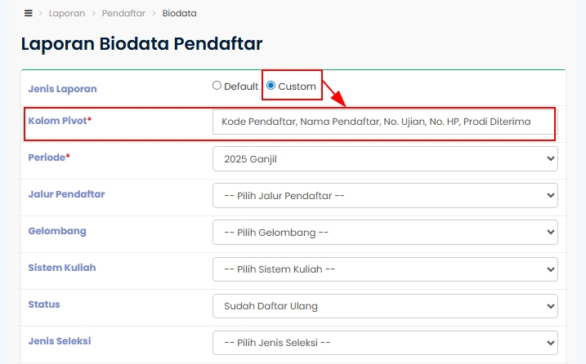
Task: Click the Jalur Pendaftar label
Action: (66, 194)
